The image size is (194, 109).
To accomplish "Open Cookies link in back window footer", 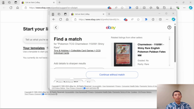I will [x=134, y=92].
